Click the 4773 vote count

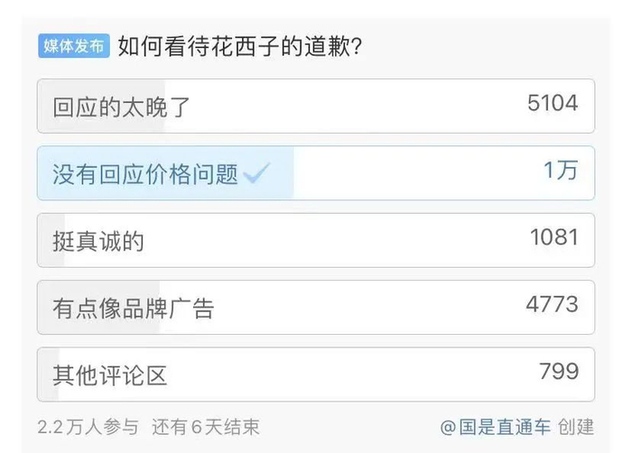click(x=552, y=304)
